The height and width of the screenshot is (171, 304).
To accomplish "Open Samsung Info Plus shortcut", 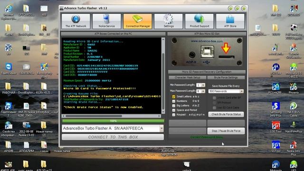I will tap(275, 110).
